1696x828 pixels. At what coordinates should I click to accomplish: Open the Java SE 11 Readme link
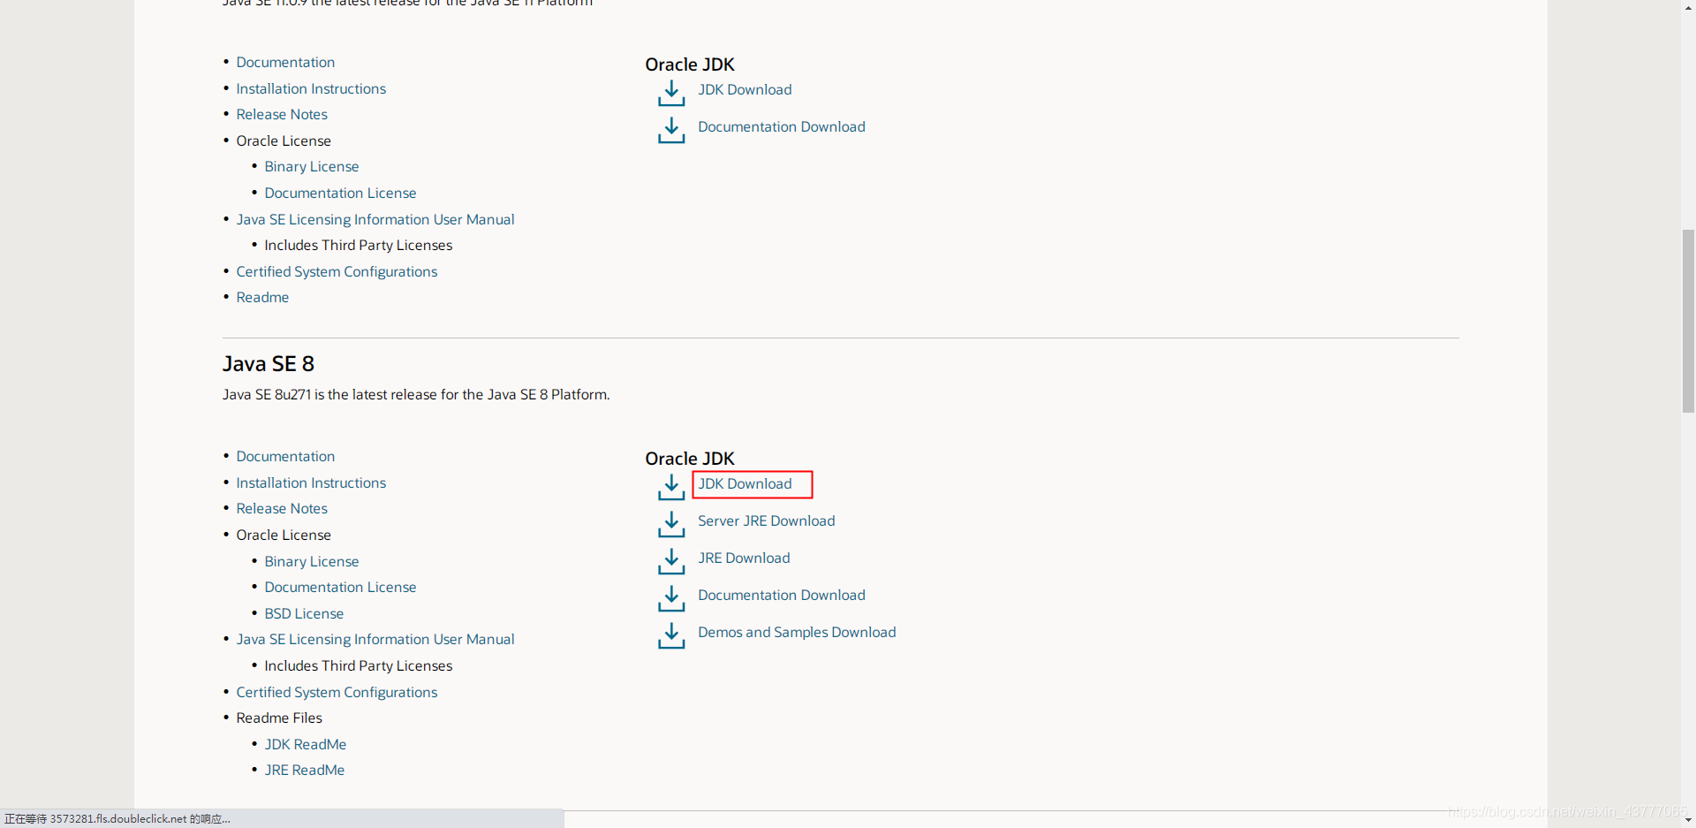click(x=262, y=297)
